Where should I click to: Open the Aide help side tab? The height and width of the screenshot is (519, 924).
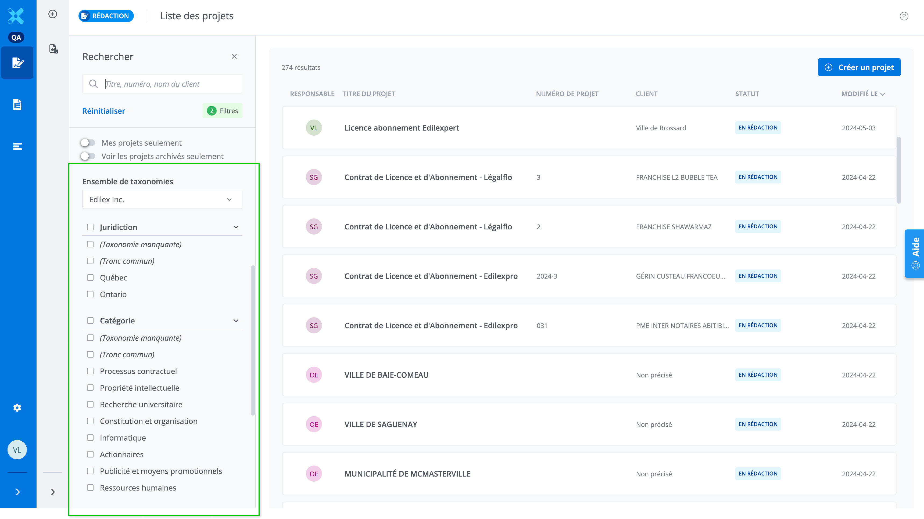click(915, 253)
